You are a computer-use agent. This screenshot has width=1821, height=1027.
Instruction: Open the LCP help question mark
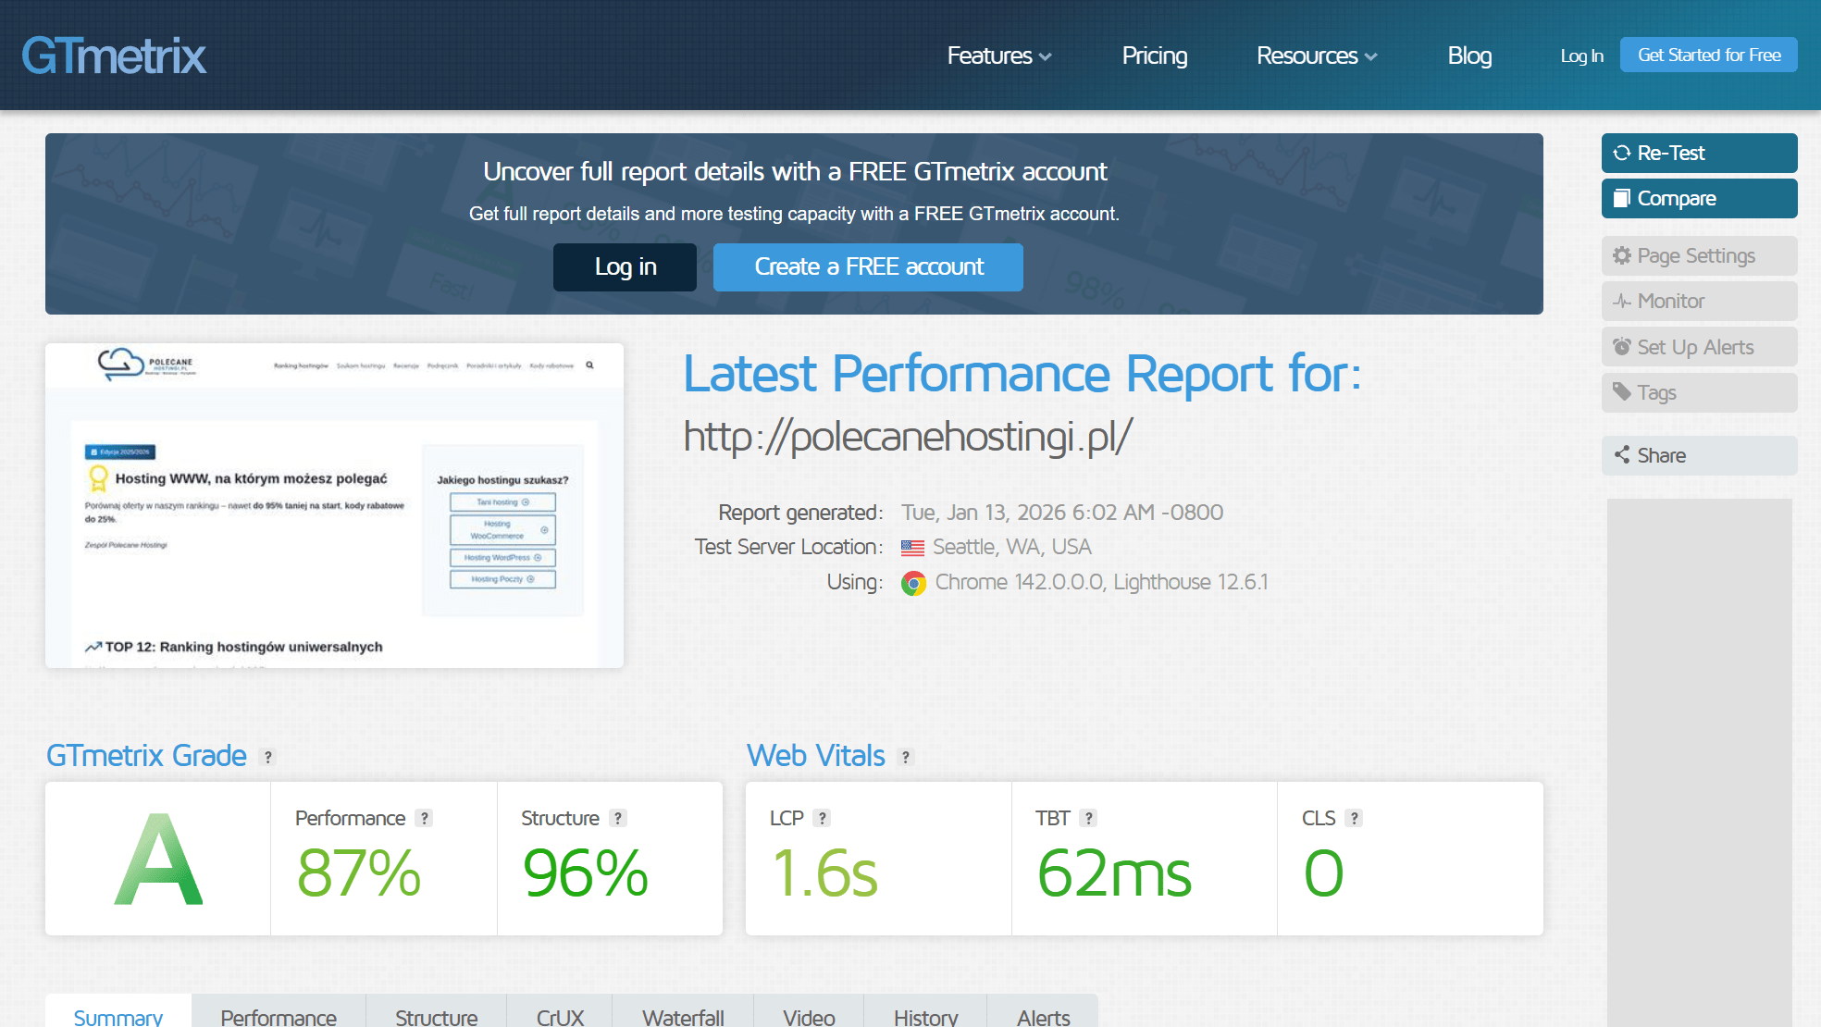822,818
